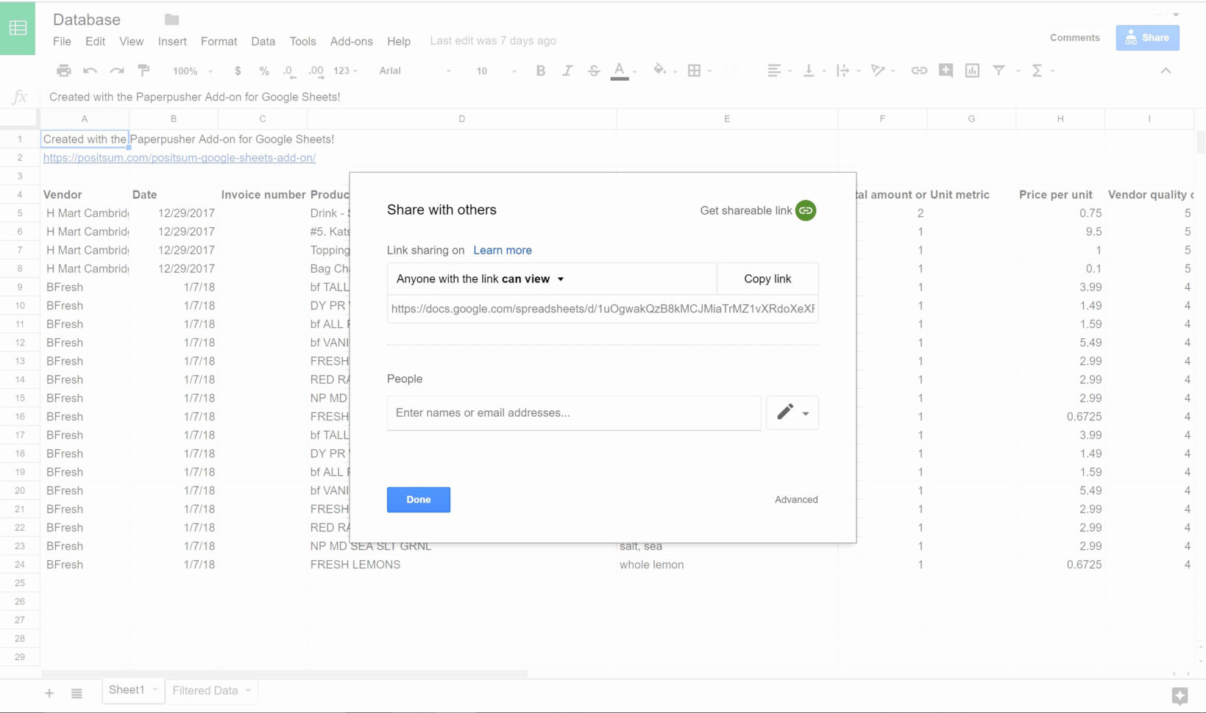Click the Print icon
Screen dimensions: 1206x713
(x=63, y=71)
